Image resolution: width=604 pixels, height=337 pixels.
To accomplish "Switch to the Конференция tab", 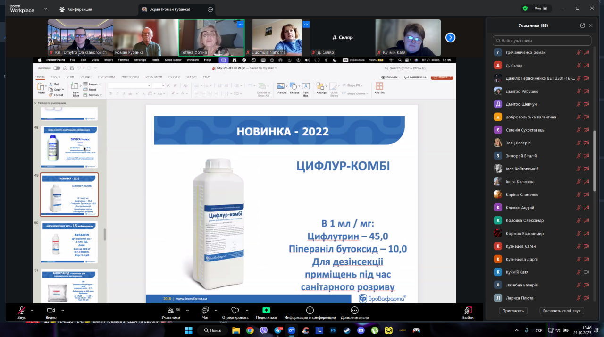I will point(75,9).
